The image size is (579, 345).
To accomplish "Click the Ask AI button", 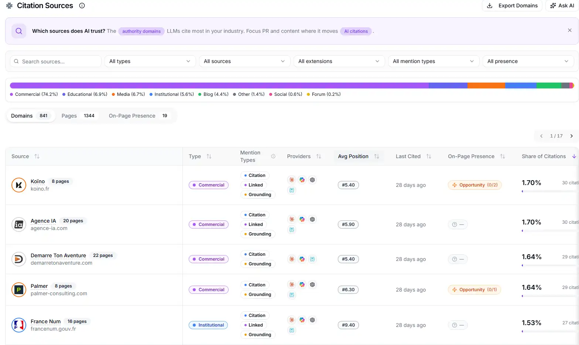I will tap(562, 6).
